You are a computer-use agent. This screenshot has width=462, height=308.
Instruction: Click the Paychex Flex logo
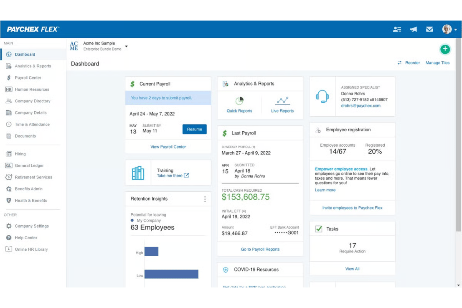tap(33, 29)
